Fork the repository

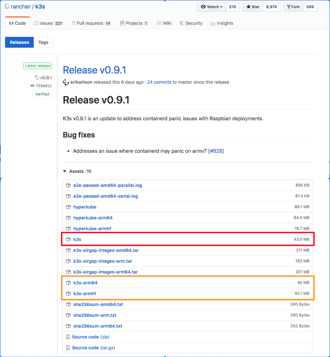click(293, 7)
